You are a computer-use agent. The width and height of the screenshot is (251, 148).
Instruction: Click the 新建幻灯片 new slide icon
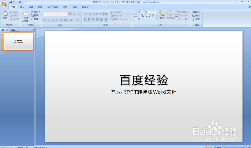point(25,13)
